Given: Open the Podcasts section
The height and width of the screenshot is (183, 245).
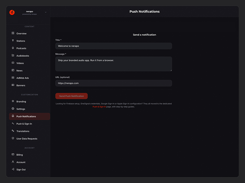Looking at the screenshot, I should [x=29, y=48].
